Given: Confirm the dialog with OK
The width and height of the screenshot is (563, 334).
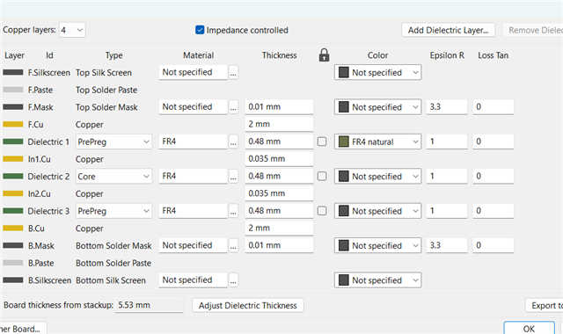Looking at the screenshot, I should coord(529,328).
